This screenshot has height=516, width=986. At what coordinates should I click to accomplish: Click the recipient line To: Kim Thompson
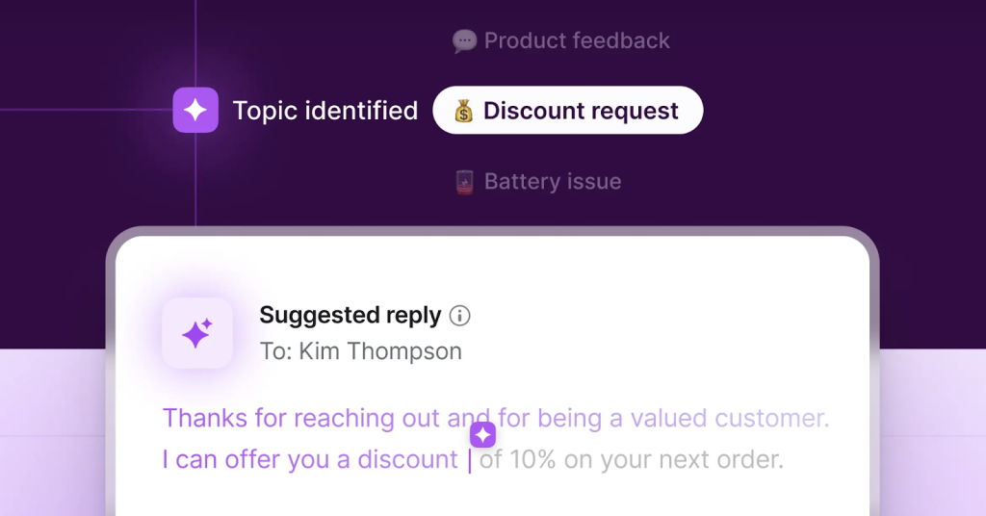(x=360, y=351)
